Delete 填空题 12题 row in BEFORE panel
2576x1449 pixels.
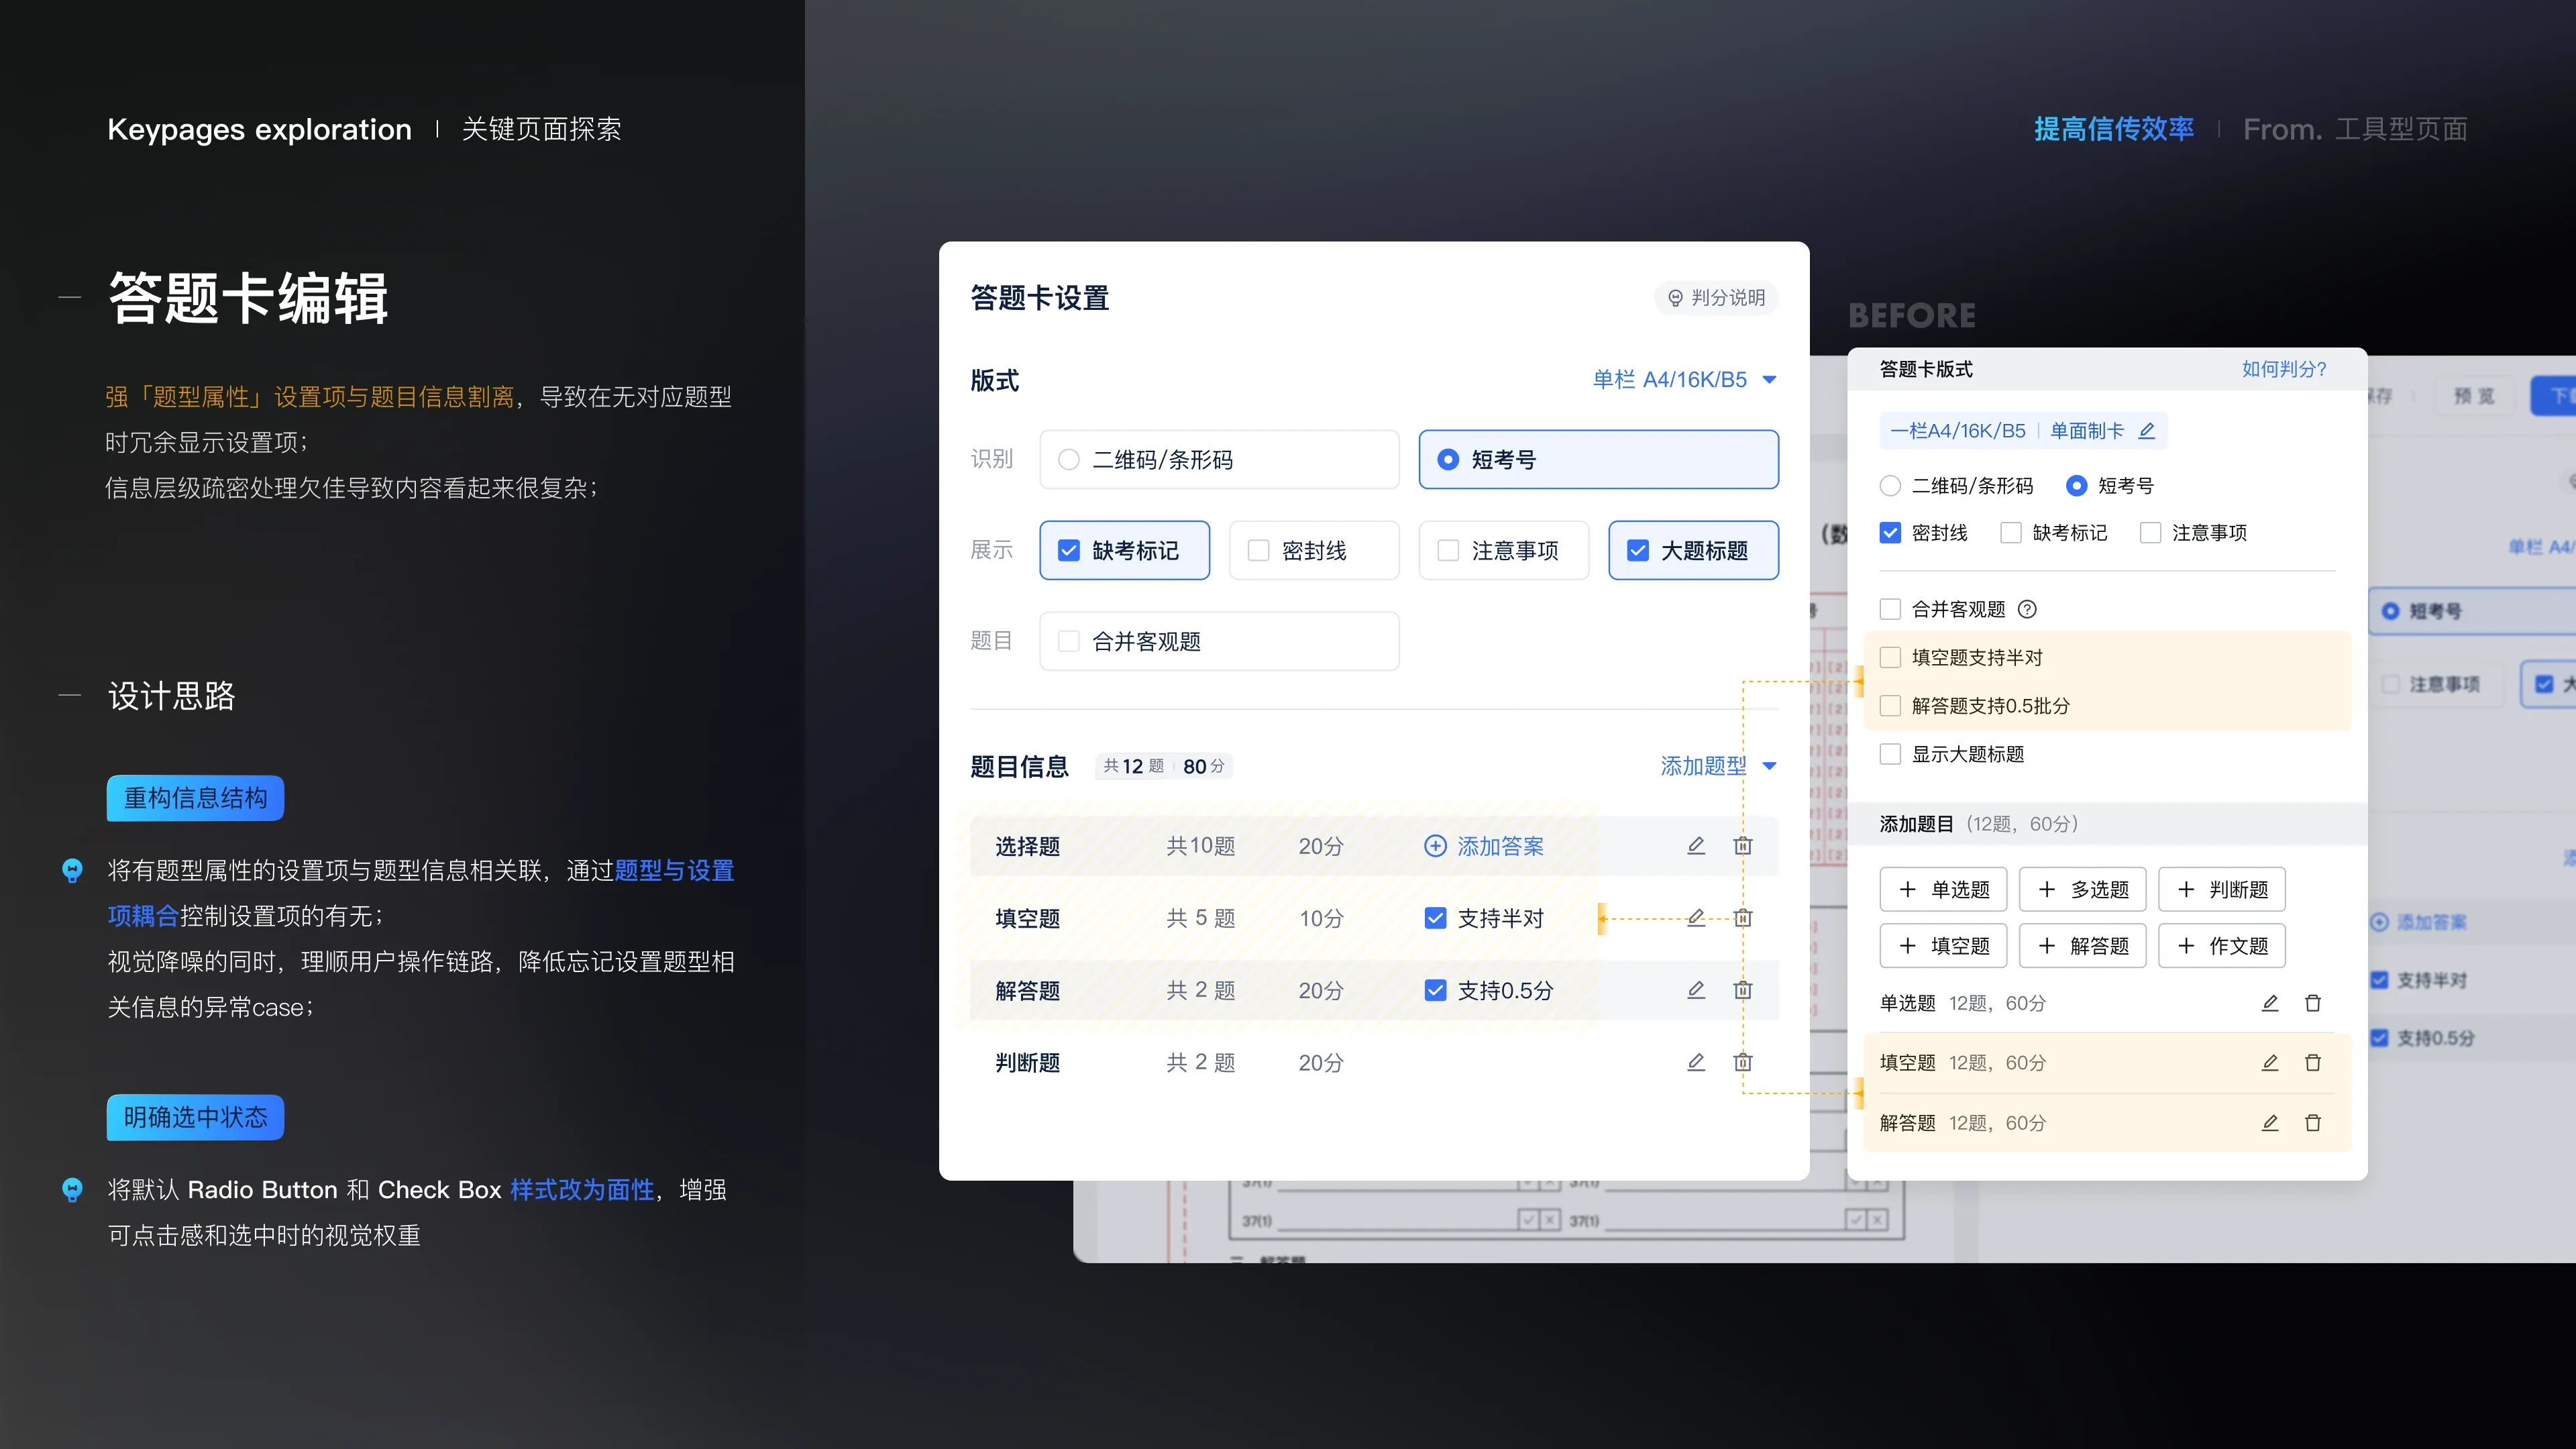coord(2313,1063)
